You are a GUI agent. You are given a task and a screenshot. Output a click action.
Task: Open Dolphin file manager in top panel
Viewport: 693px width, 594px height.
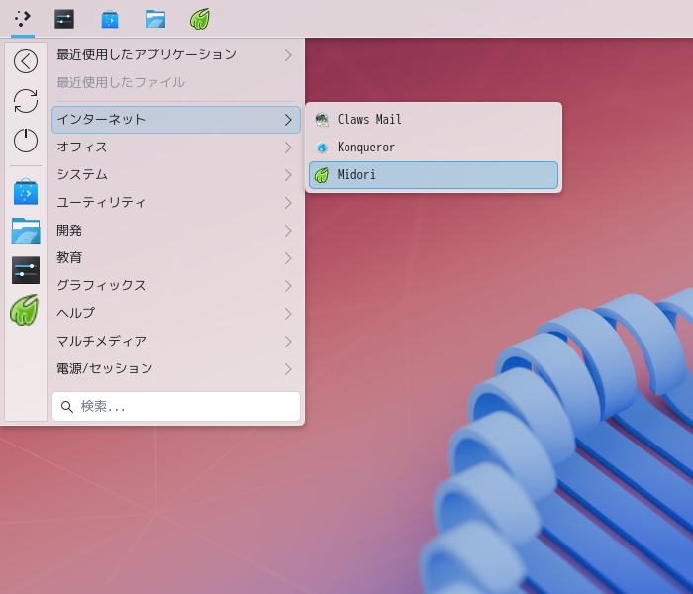click(155, 20)
